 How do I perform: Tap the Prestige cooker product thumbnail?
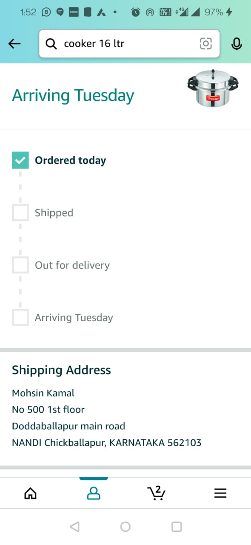[x=213, y=88]
